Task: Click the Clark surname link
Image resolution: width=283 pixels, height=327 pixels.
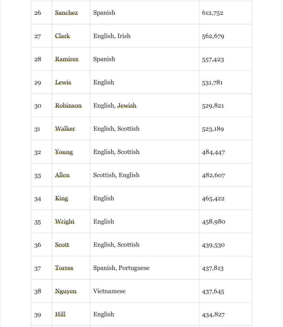Action: point(62,36)
